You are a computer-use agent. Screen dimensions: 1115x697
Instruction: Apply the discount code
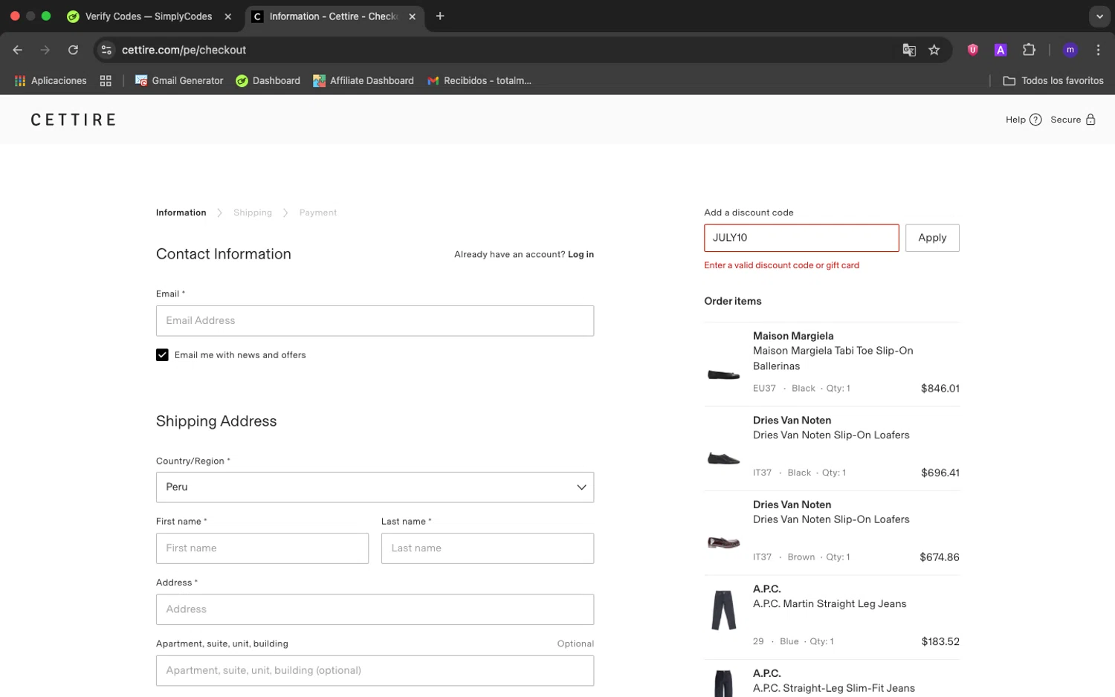click(932, 238)
